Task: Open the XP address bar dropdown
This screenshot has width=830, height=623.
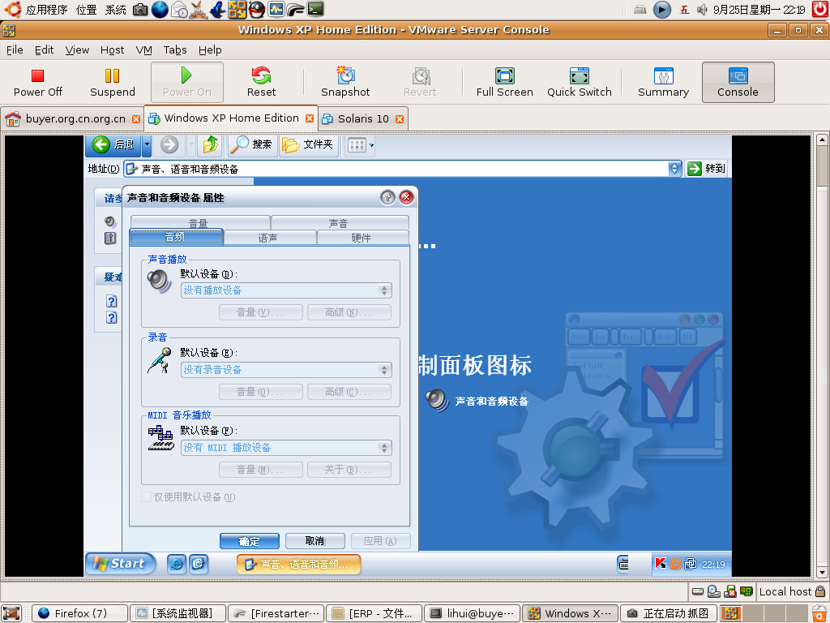Action: click(674, 169)
